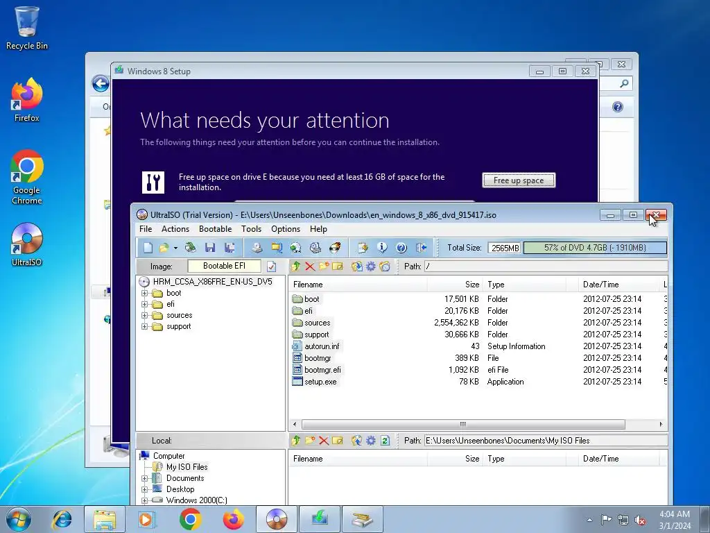Click the Exit door toolbar icon

(422, 248)
